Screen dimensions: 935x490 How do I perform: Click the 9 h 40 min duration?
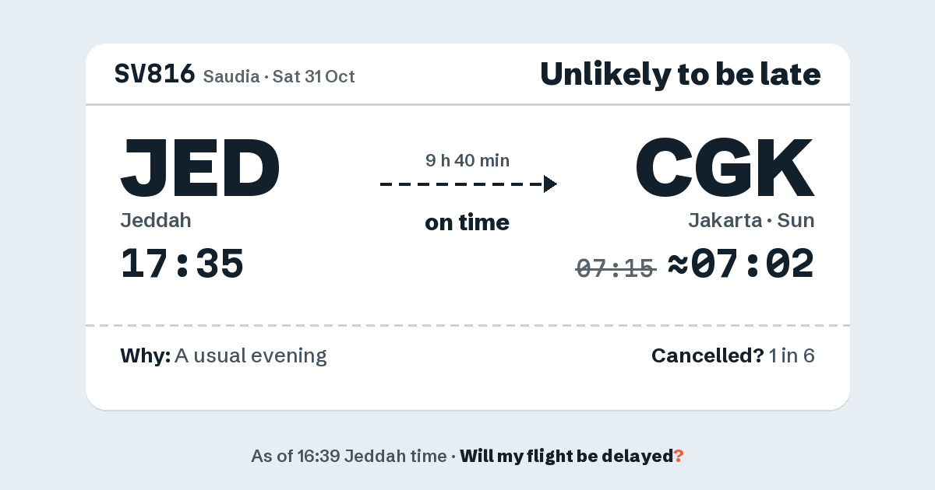467,161
